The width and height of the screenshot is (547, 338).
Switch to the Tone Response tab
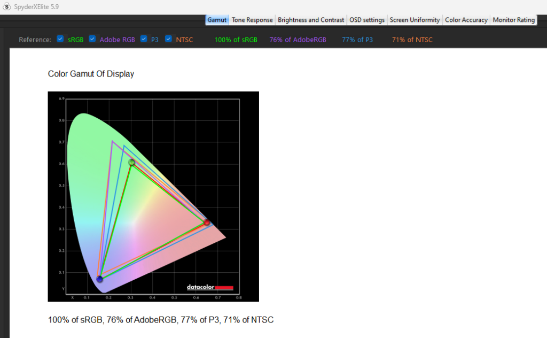(252, 20)
